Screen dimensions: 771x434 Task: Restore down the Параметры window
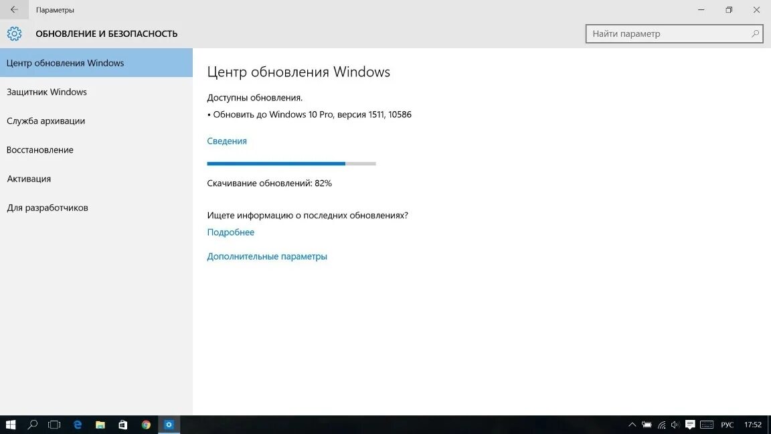pos(730,9)
